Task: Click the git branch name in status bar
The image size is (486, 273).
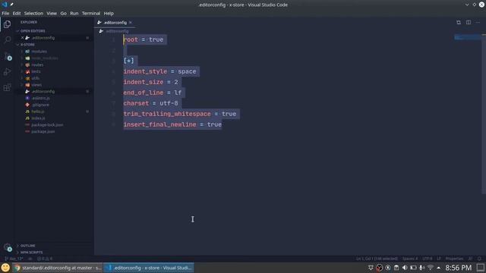Action: coord(14,259)
